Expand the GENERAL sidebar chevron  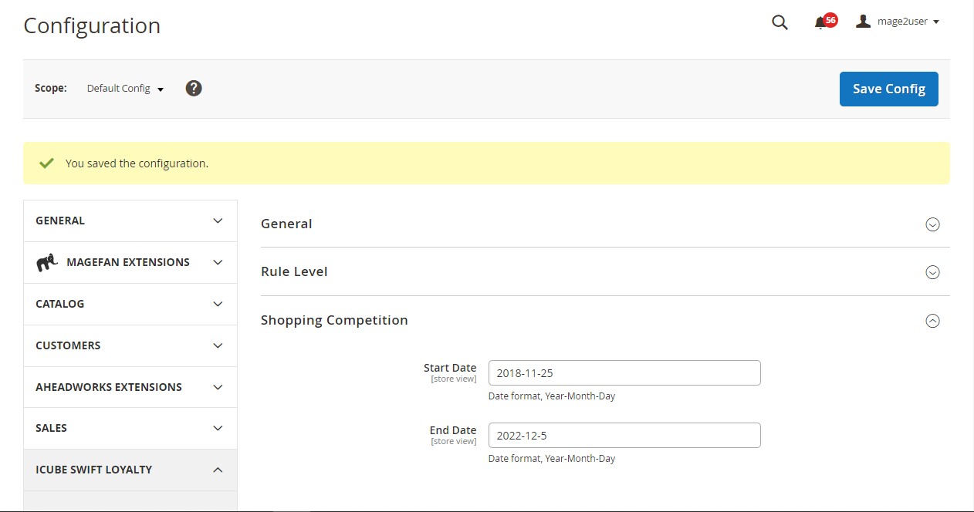coord(218,221)
